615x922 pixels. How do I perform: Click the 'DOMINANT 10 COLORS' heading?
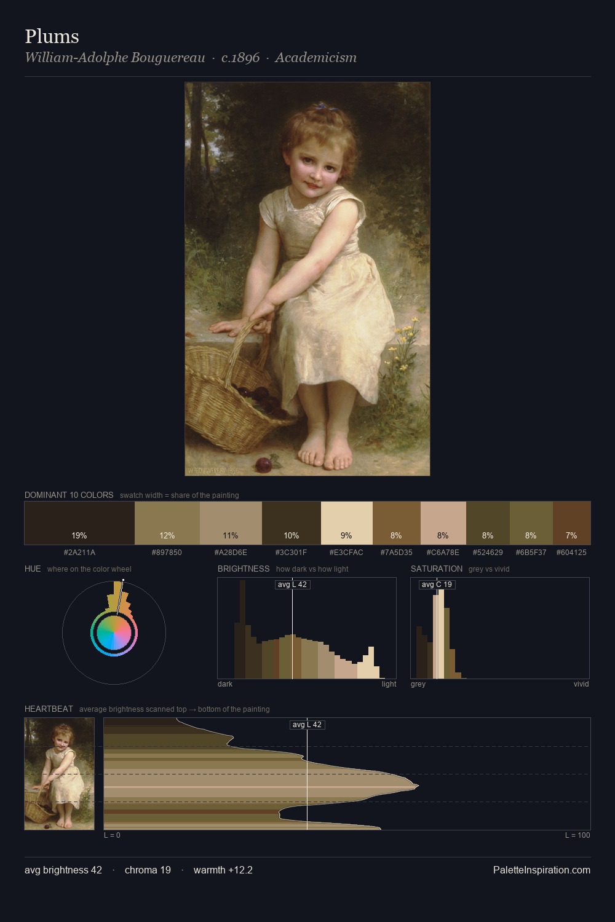(x=69, y=495)
